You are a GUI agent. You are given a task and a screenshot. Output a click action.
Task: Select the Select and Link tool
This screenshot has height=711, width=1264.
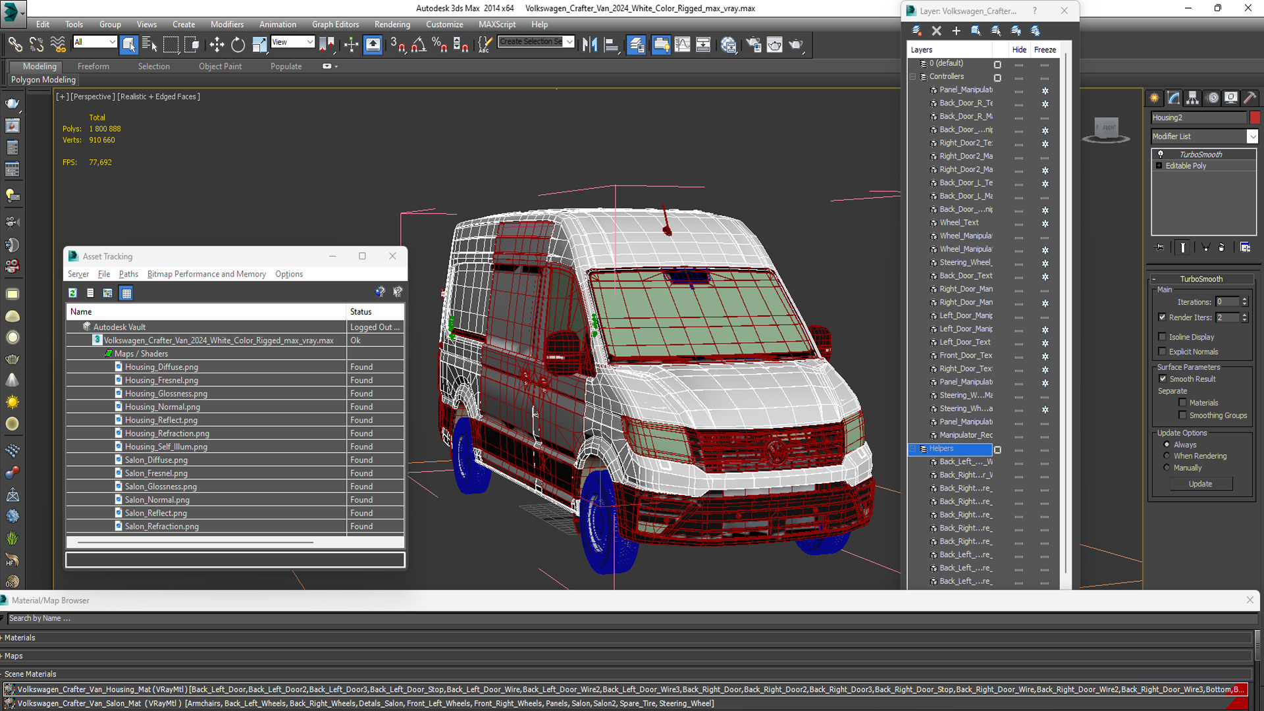14,45
